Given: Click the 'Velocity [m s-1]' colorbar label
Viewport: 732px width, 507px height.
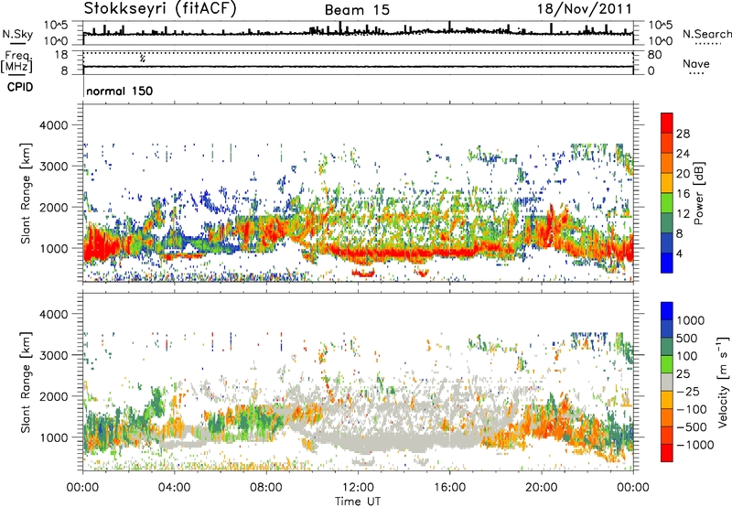Looking at the screenshot, I should pyautogui.click(x=723, y=382).
